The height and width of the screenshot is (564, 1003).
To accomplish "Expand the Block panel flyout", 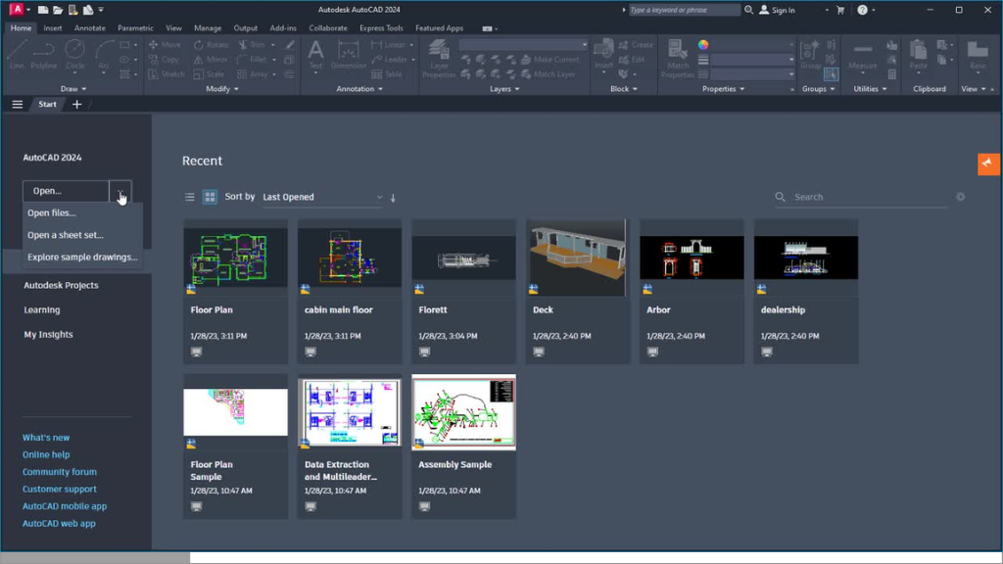I will pyautogui.click(x=624, y=89).
